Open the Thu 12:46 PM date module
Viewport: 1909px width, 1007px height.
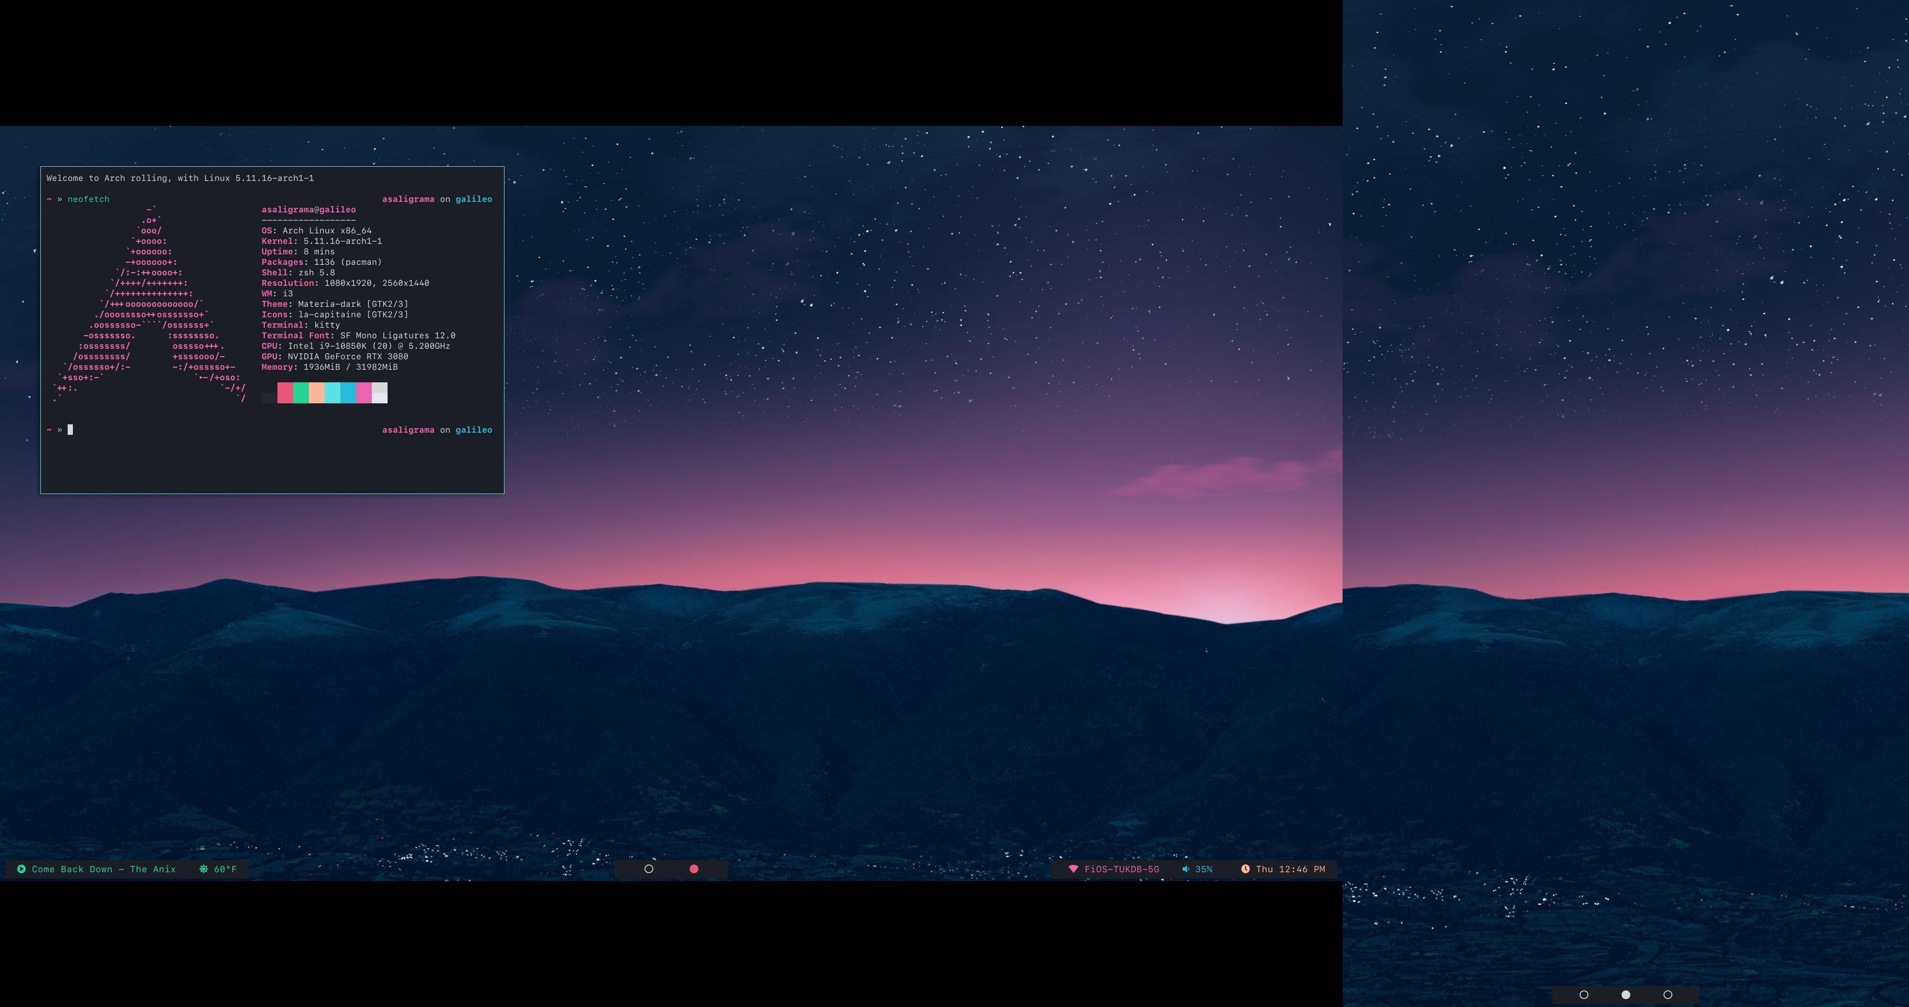pyautogui.click(x=1290, y=869)
